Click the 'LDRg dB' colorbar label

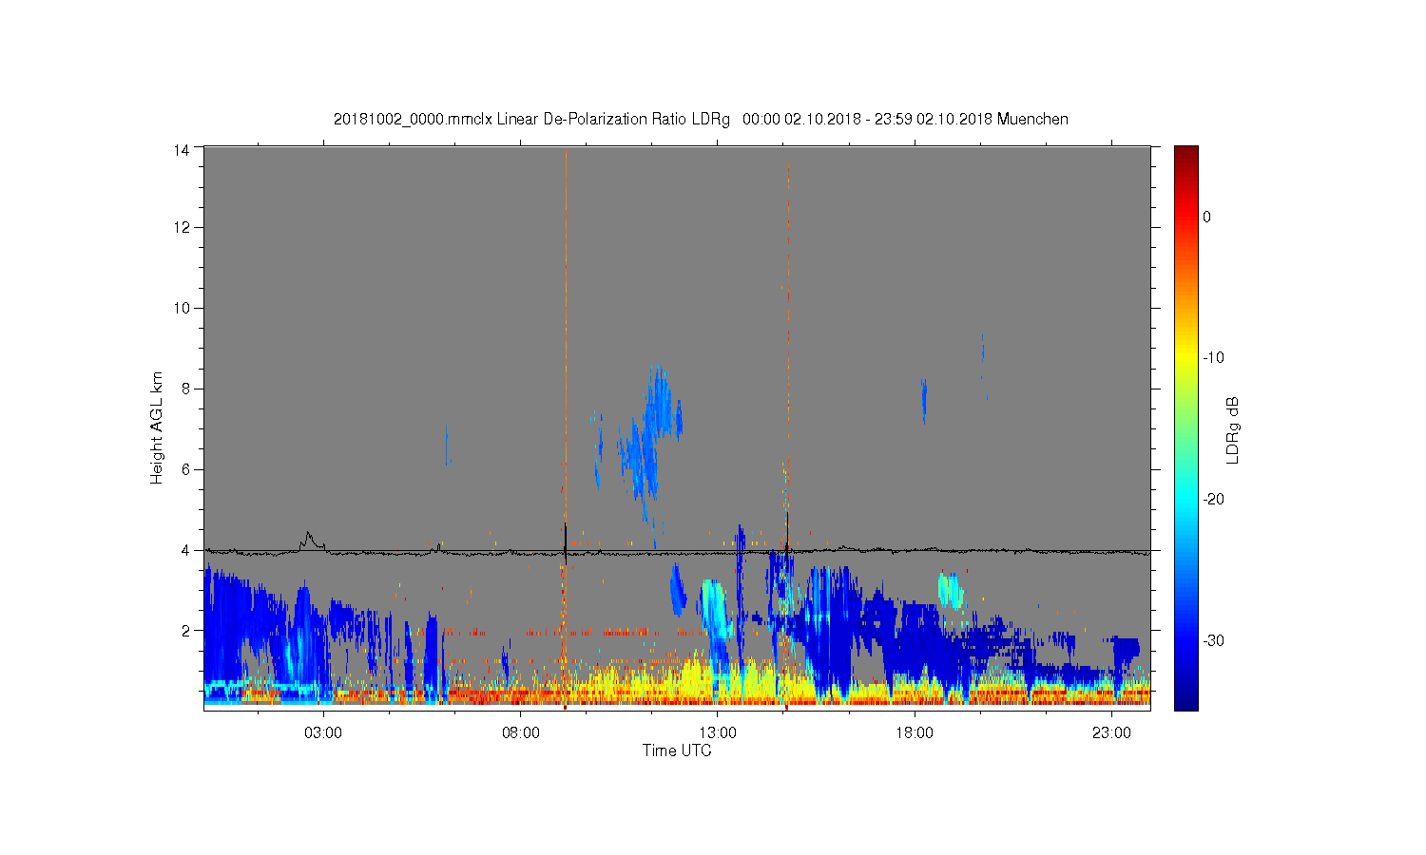pos(1233,430)
